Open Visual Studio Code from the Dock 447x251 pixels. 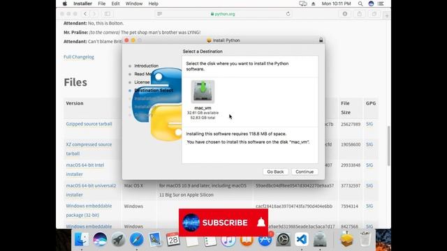click(301, 239)
